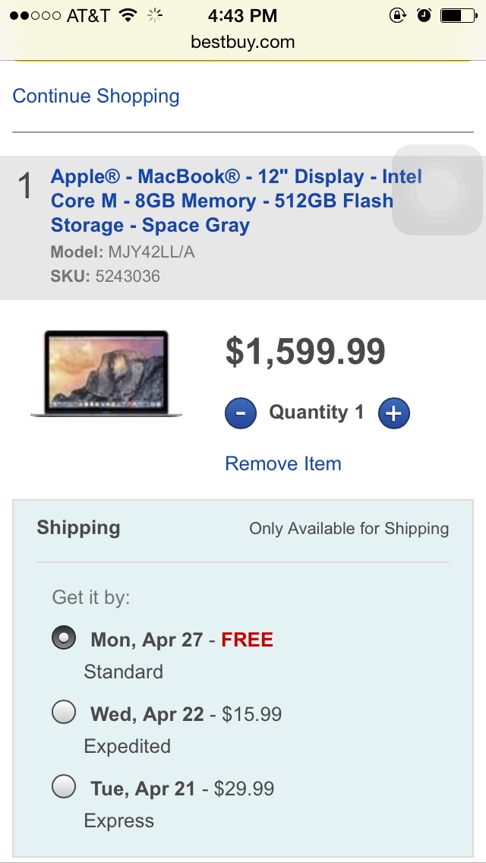Open the AssistiveTouch floating button
This screenshot has width=486, height=863.
click(x=437, y=190)
